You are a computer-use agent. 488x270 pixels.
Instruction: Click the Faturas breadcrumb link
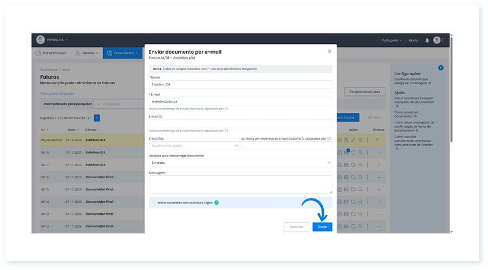(x=65, y=70)
